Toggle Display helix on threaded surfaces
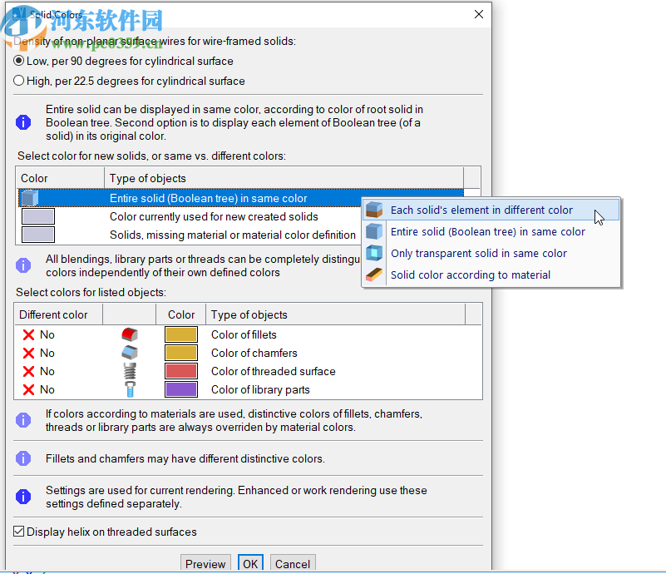The image size is (666, 574). click(x=18, y=532)
